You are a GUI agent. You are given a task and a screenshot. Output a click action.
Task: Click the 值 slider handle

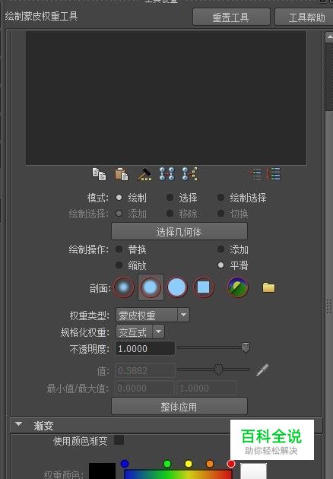click(x=218, y=370)
